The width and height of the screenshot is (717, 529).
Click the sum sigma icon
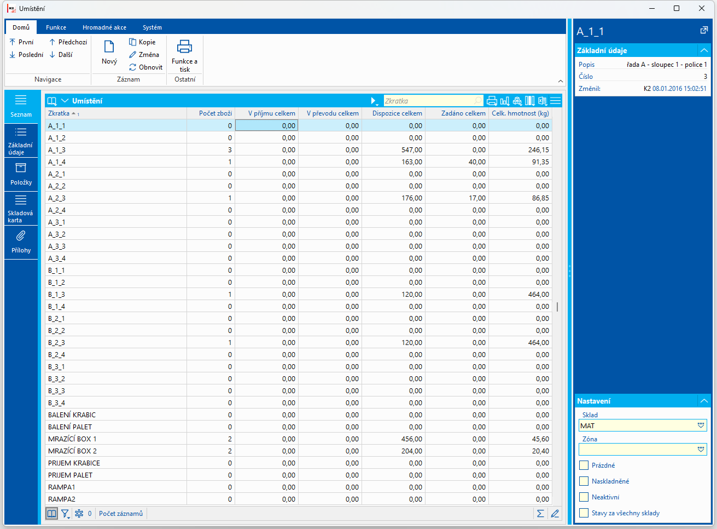tap(540, 514)
